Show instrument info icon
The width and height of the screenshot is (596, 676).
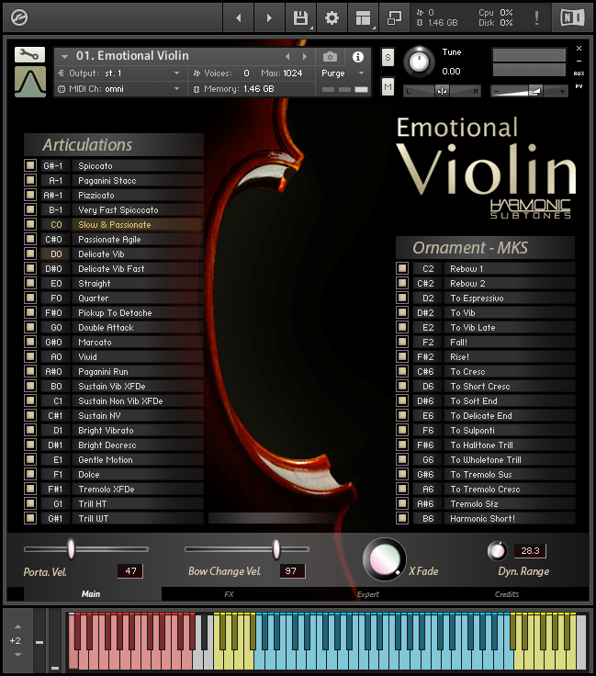point(357,56)
